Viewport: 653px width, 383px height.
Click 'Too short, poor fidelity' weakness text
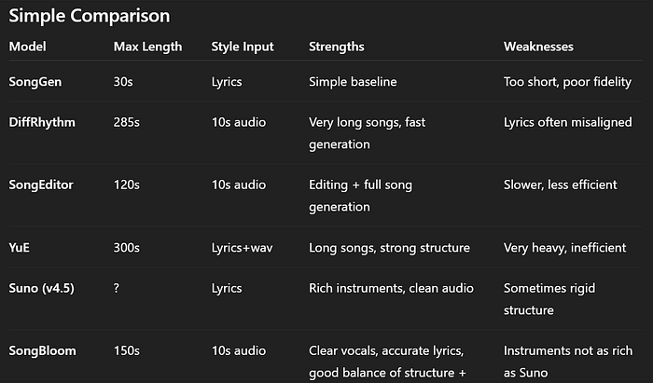coord(567,82)
